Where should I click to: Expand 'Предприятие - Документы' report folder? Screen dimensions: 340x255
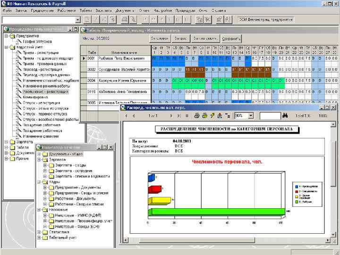[x=45, y=187]
